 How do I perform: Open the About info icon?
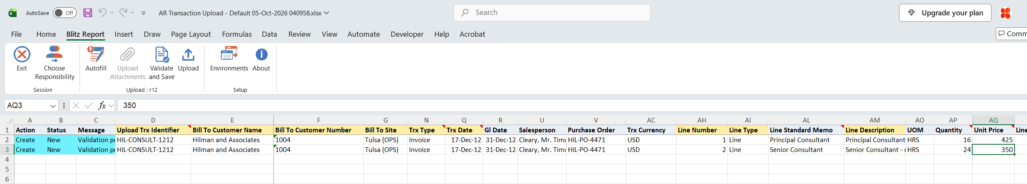(x=261, y=55)
